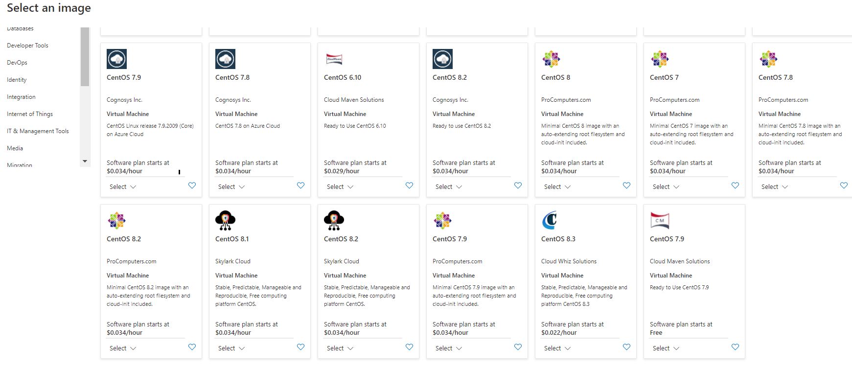Click heart icon on Skylark CentOS 8.2
The image size is (852, 370).
click(409, 347)
